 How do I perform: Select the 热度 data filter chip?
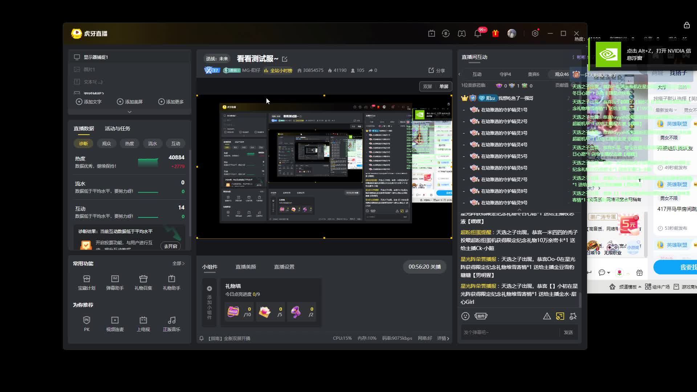pyautogui.click(x=130, y=144)
